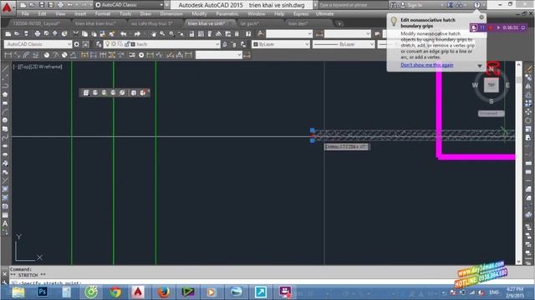Open the Dimension toolbar style dropdown
Image resolution: width=535 pixels, height=300 pixels.
219,55
